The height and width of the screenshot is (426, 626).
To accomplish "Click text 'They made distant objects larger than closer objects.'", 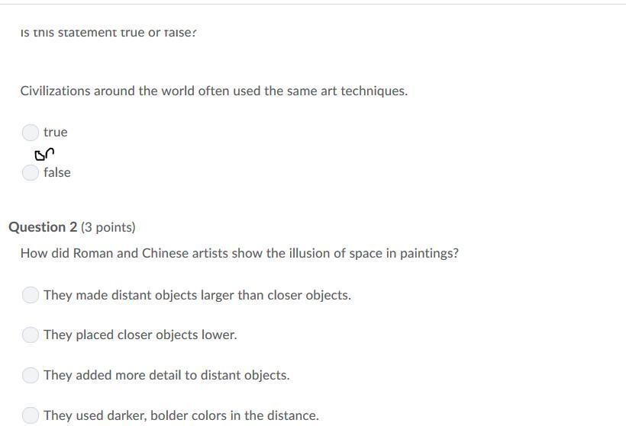I will click(197, 295).
